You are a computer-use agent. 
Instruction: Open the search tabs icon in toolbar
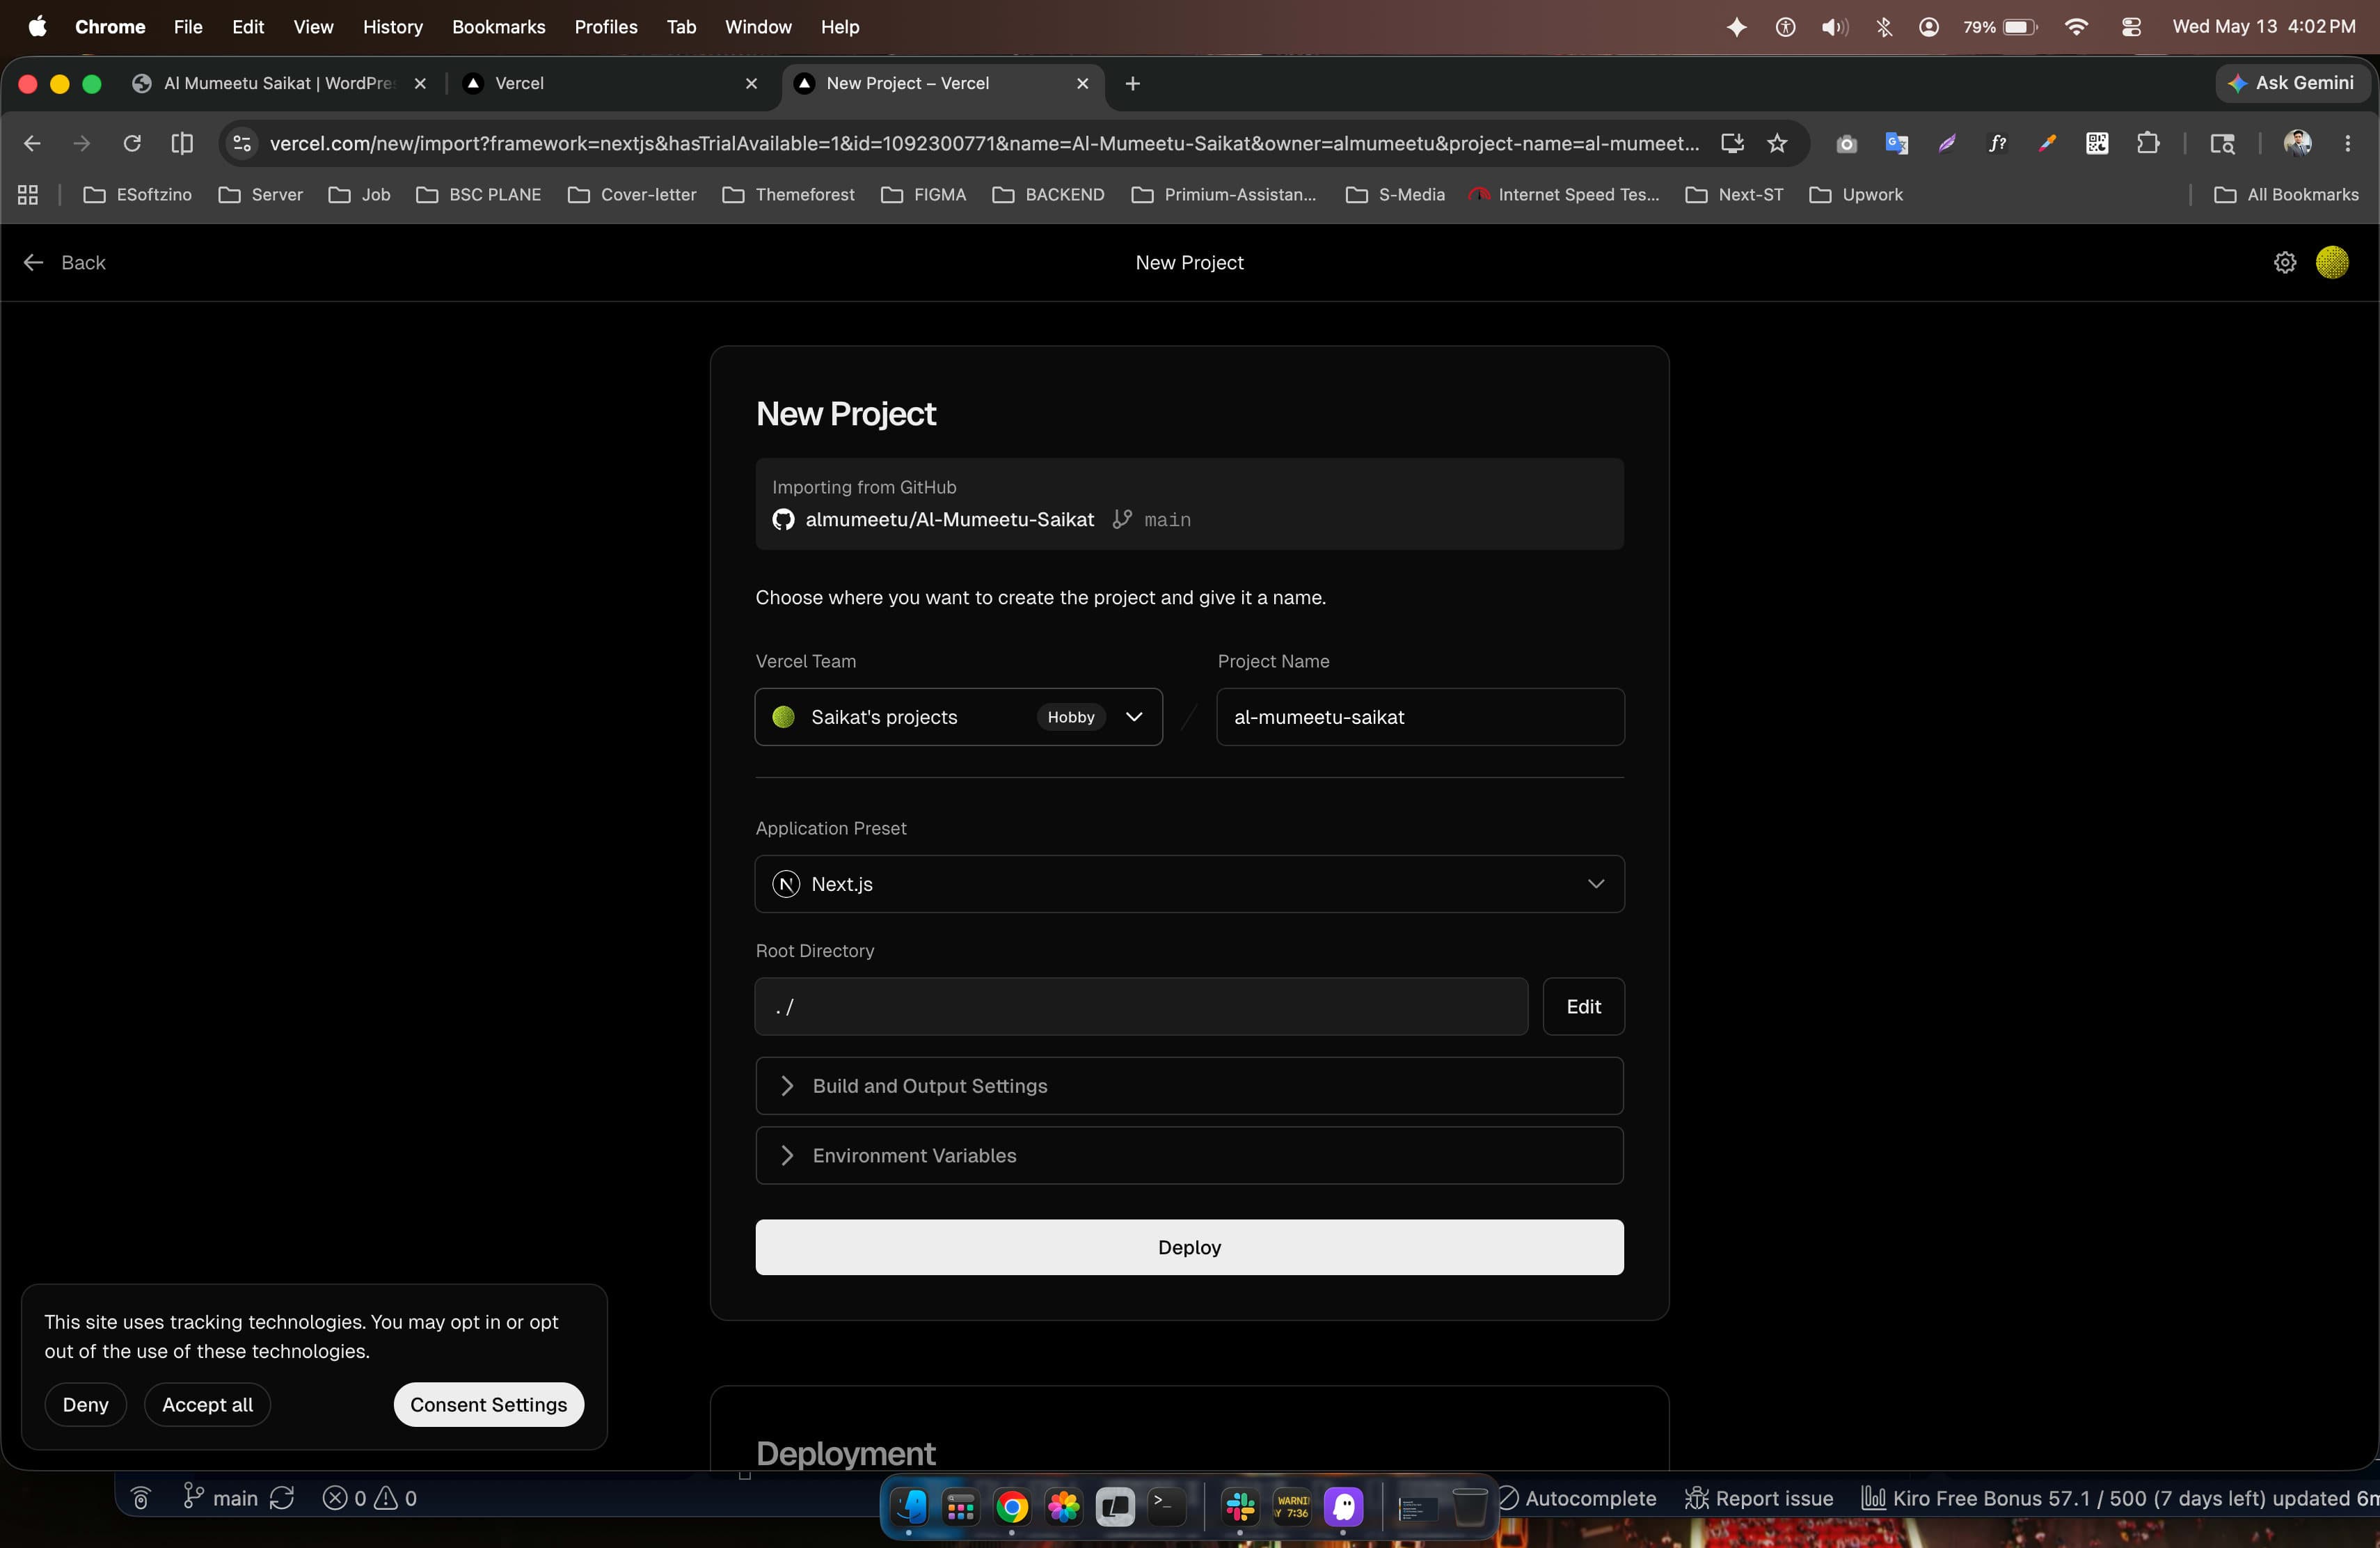pyautogui.click(x=2222, y=143)
